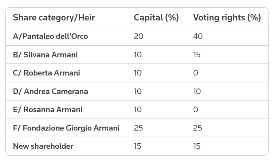This screenshot has width=278, height=160.
Task: Select the 'A/Pantaleo dell'Orco' row label
Action: point(50,36)
